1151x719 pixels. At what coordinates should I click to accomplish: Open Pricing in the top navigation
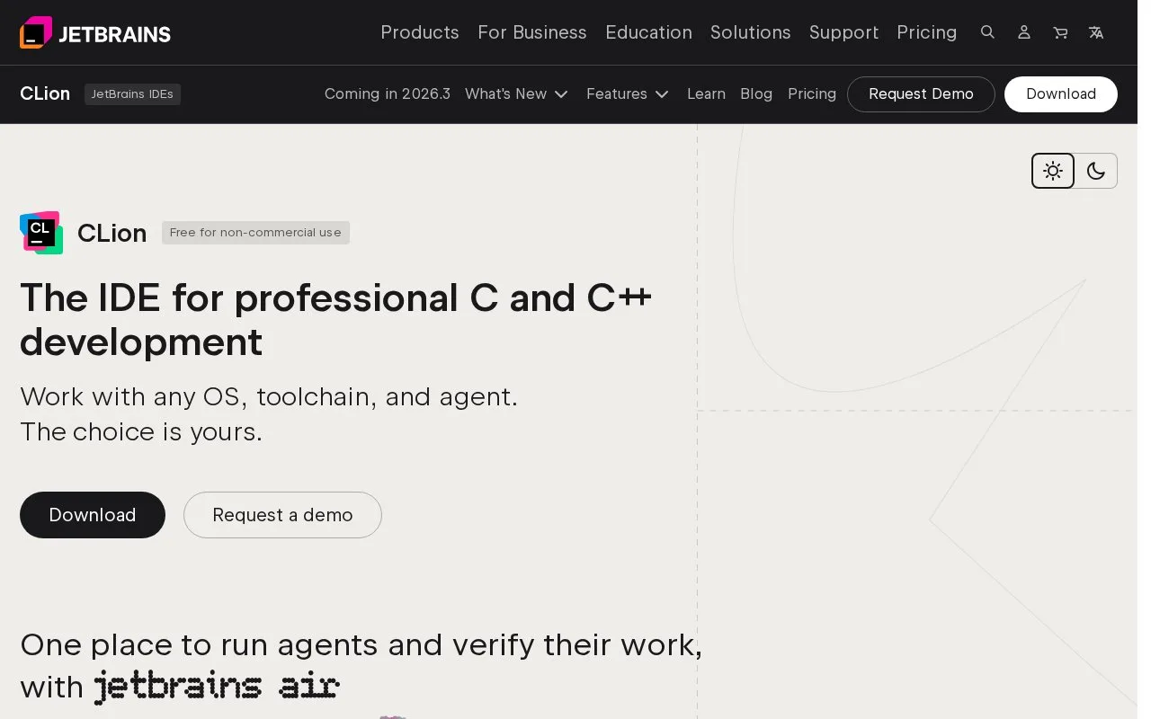926,32
